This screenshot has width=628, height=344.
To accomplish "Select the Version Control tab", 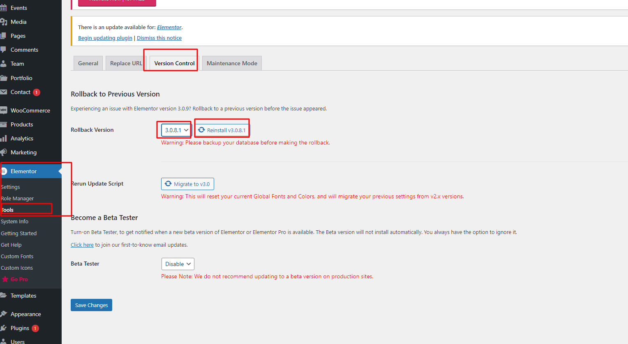I will pyautogui.click(x=174, y=63).
